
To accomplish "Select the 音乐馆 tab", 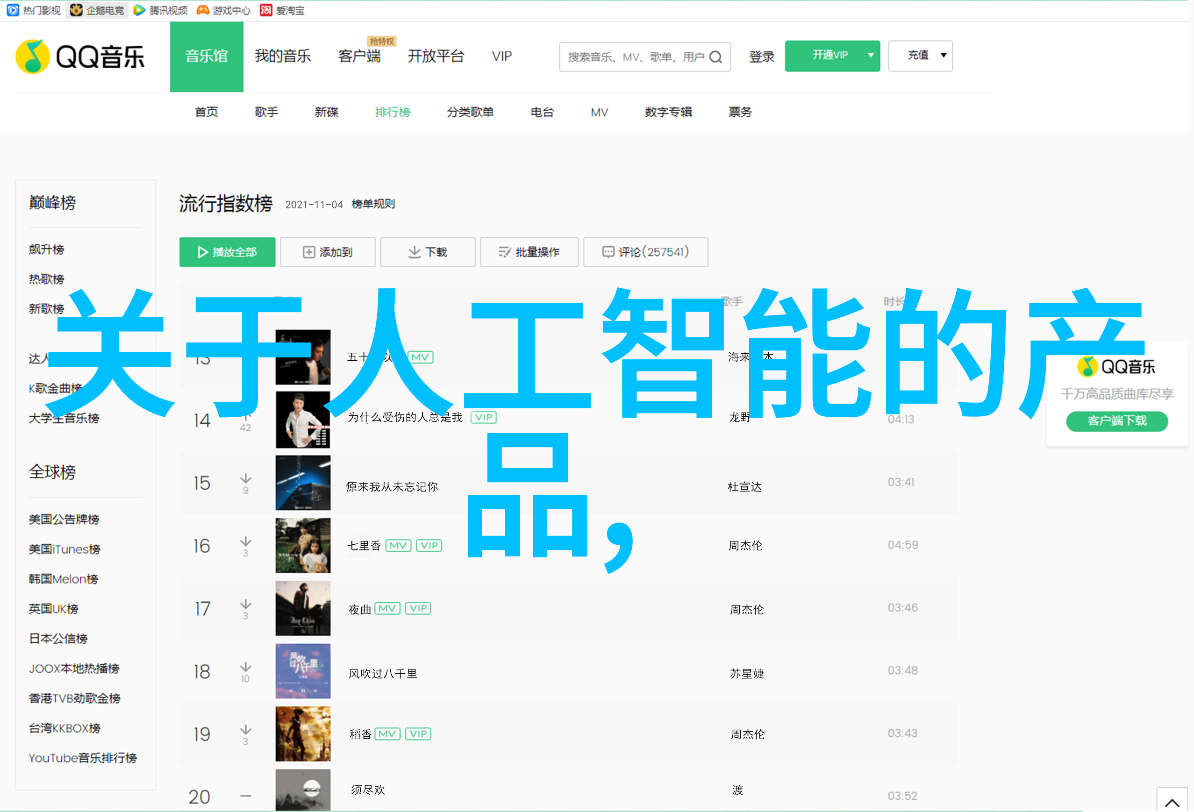I will point(207,57).
